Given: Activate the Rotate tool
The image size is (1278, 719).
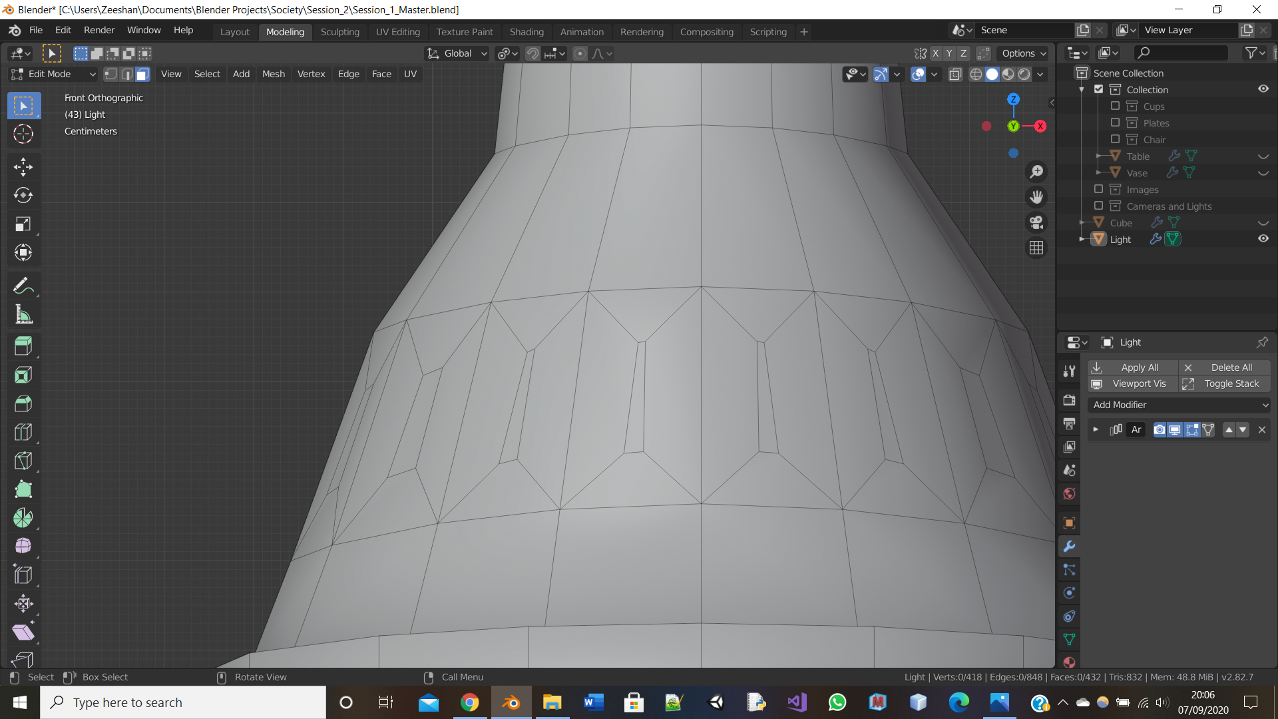Looking at the screenshot, I should click(23, 196).
